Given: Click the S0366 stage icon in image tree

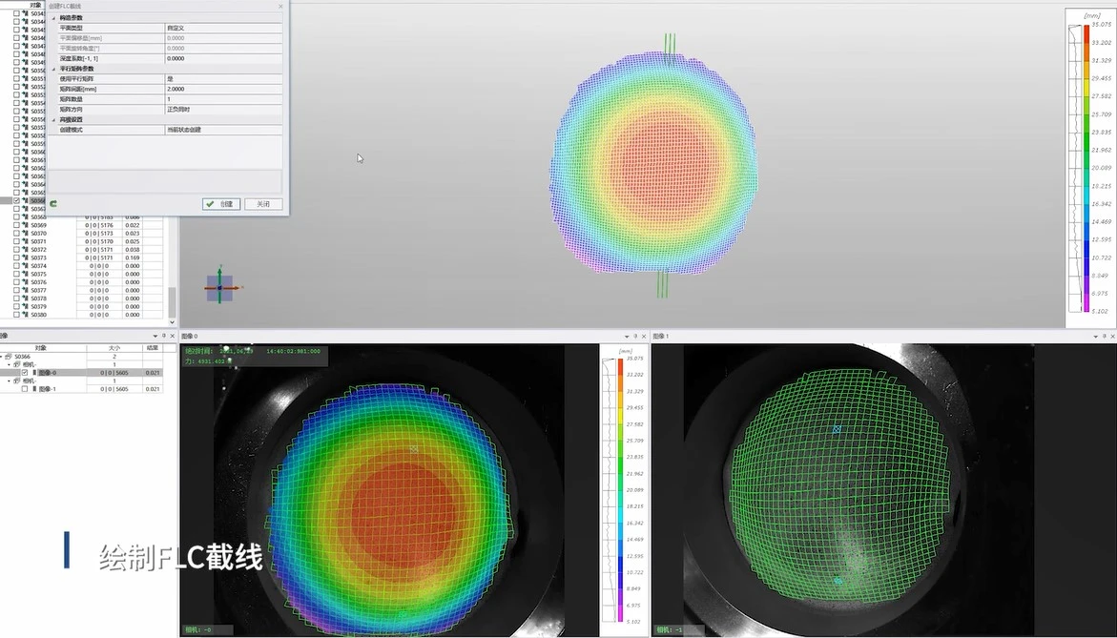Looking at the screenshot, I should point(10,357).
